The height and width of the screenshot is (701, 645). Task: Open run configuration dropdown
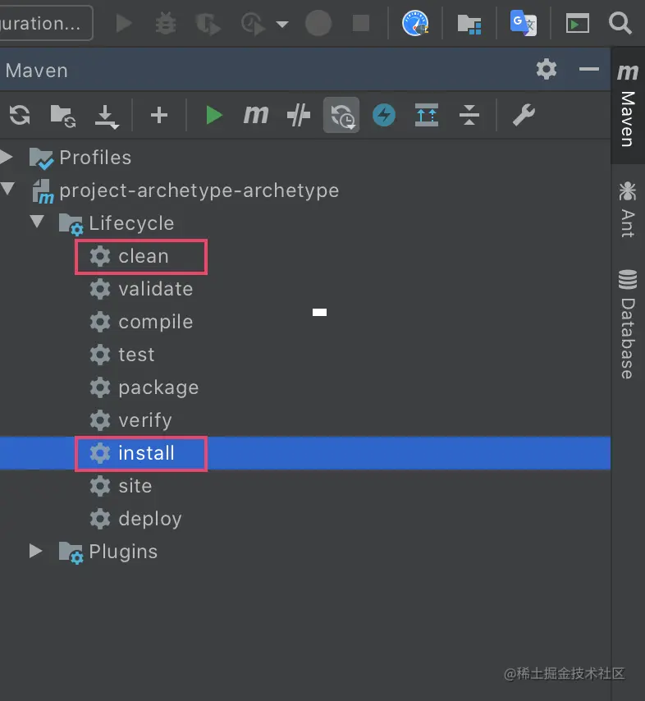47,23
